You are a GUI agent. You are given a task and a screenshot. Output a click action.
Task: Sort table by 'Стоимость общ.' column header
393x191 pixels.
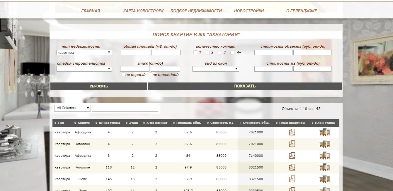(256, 123)
